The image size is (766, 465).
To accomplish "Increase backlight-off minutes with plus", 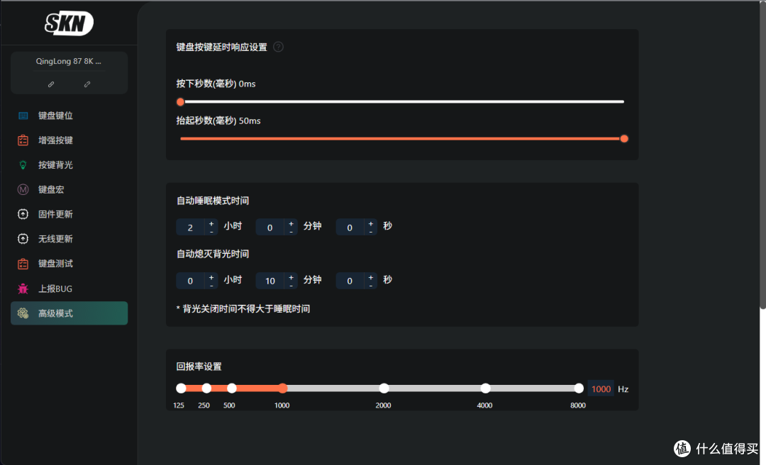I will click(292, 277).
